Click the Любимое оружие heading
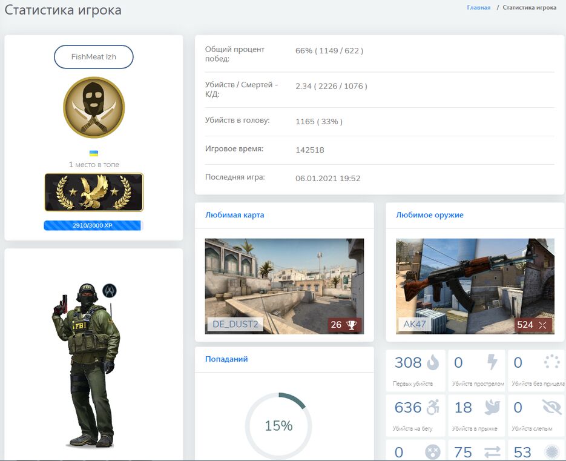 pyautogui.click(x=430, y=215)
